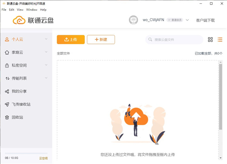Click the username wo_CWjAFN

153,20
